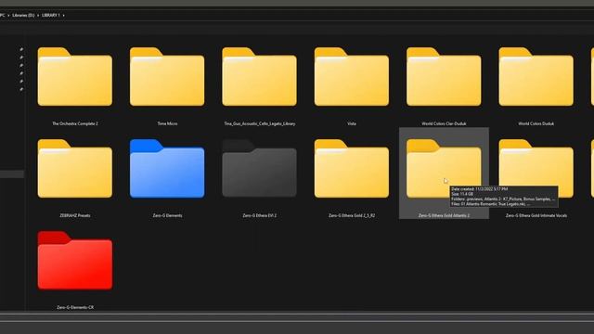Open the Time Micro folder
Image resolution: width=594 pixels, height=334 pixels.
click(167, 77)
